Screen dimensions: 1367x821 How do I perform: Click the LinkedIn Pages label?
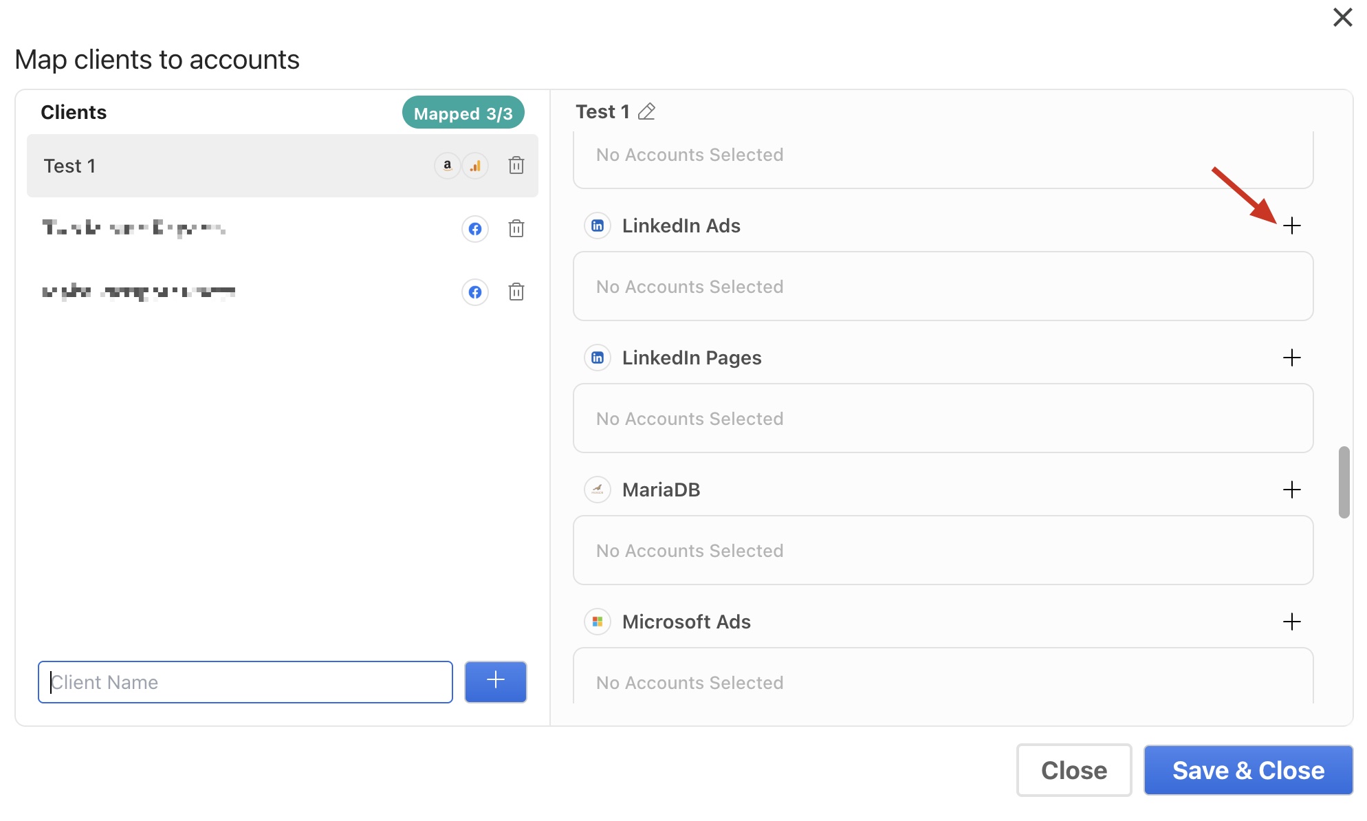692,358
